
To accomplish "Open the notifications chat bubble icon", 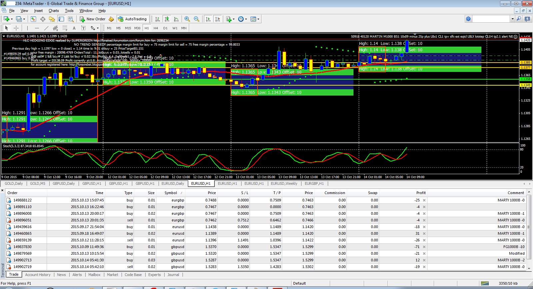I will (x=527, y=19).
